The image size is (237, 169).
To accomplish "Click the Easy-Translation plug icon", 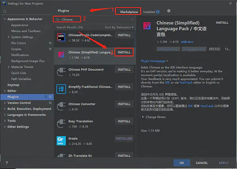I will pyautogui.click(x=61, y=123).
